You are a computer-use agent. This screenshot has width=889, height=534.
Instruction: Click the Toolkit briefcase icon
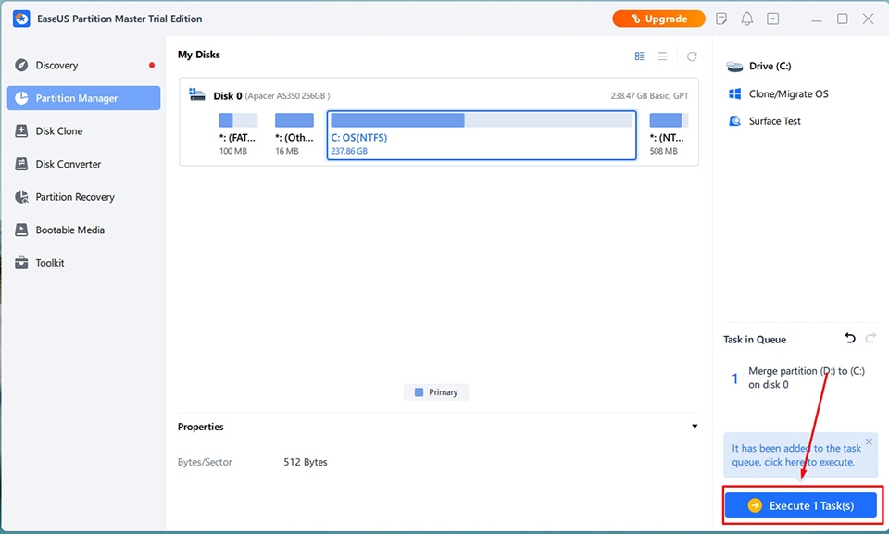(21, 263)
